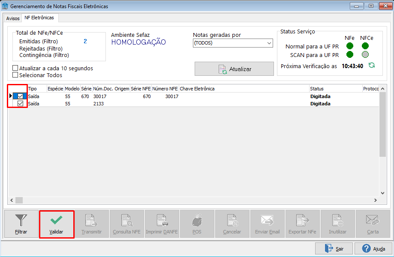
Task: Switch to the Avisos tab
Action: (x=13, y=18)
